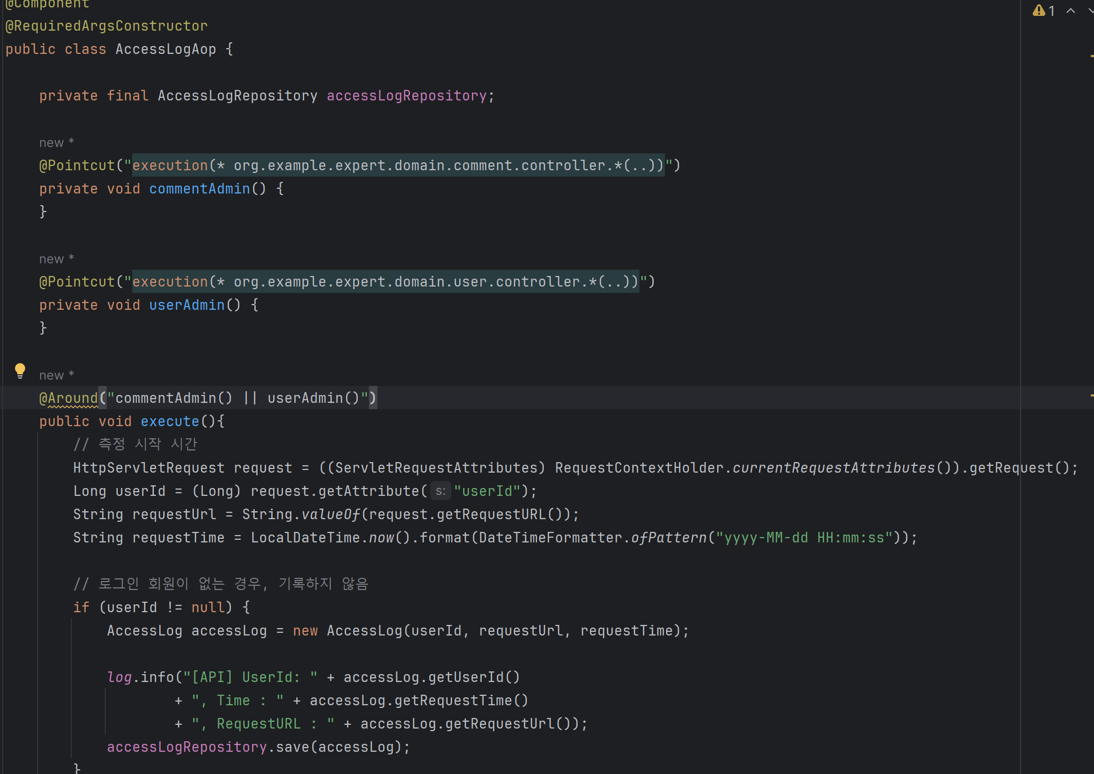The height and width of the screenshot is (774, 1094).
Task: Jump to previous highlighted problem arrow
Action: [1071, 11]
